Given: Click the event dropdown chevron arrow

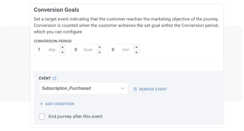Looking at the screenshot, I should pos(122,88).
